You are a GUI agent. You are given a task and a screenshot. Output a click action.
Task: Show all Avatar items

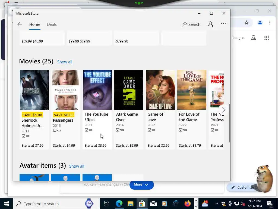tap(77, 166)
